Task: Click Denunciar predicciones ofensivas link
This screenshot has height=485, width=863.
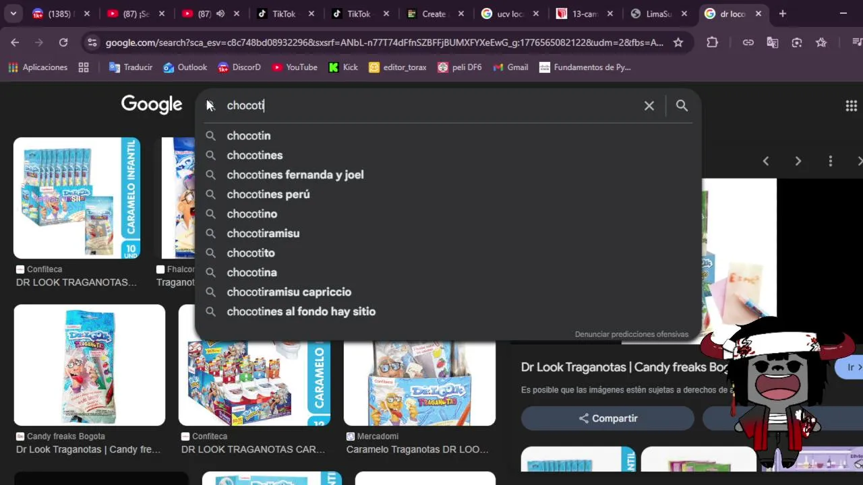Action: click(631, 334)
